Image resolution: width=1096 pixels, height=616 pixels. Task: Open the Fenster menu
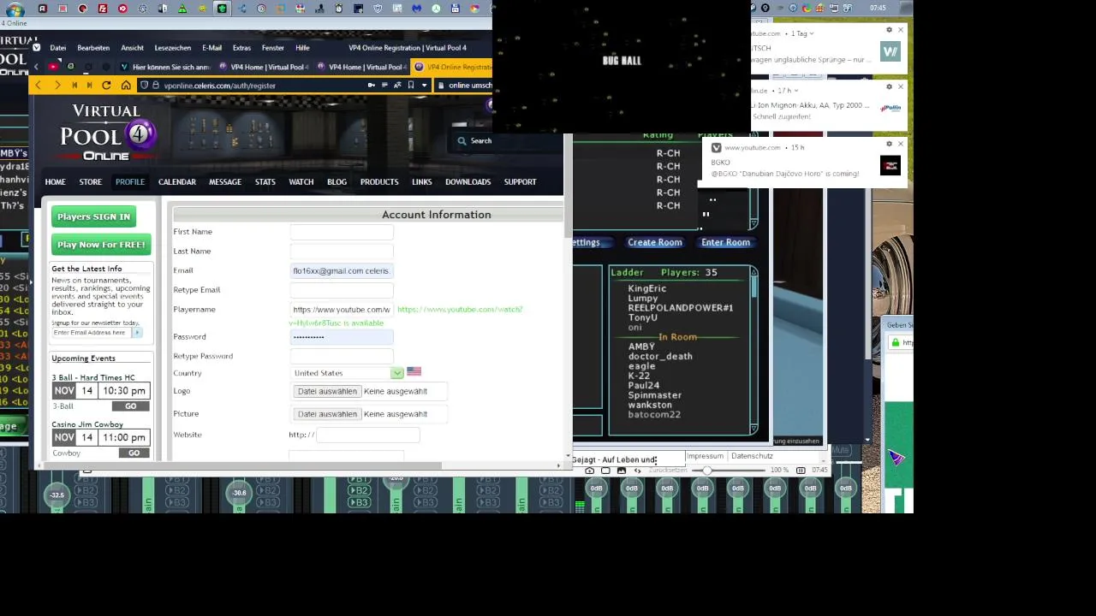273,48
